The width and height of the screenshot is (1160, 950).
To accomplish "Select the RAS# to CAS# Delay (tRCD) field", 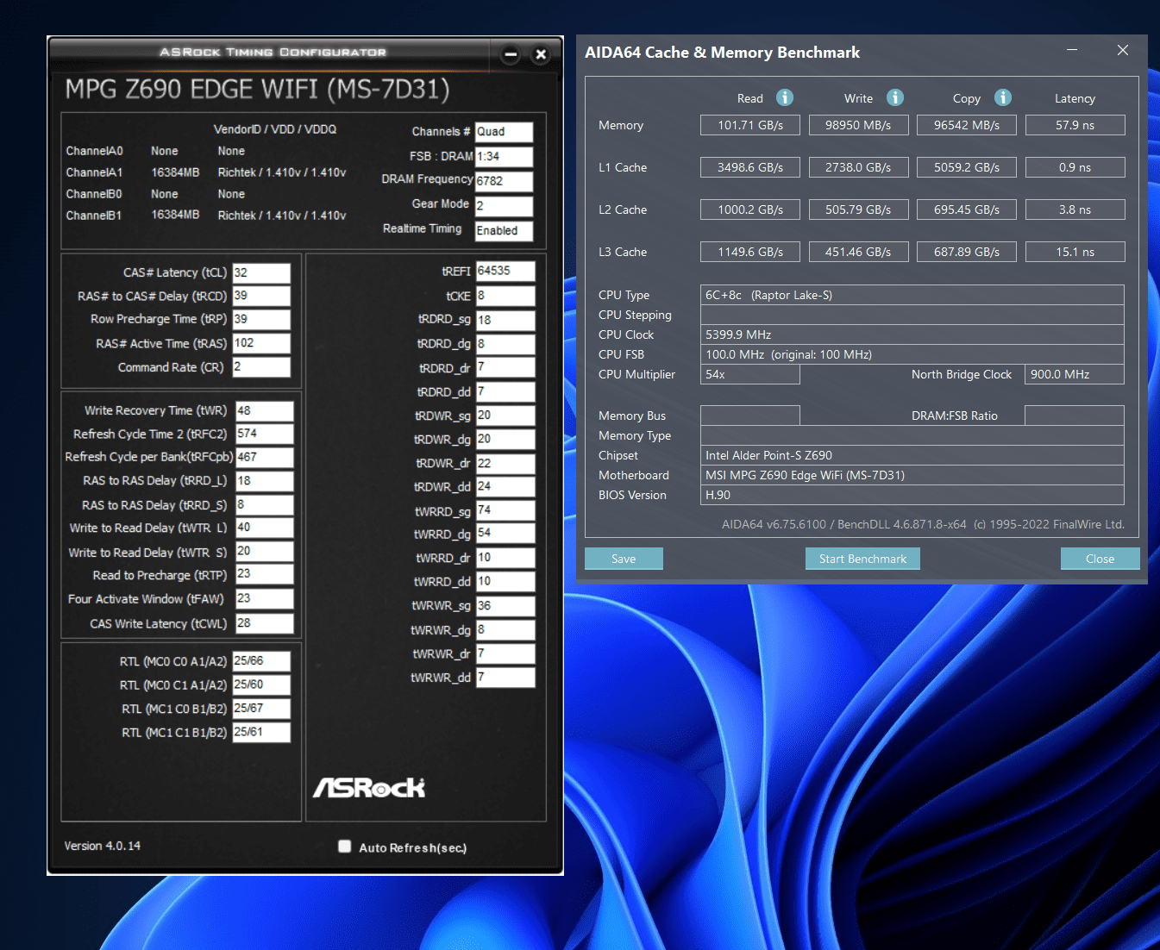I will coord(261,296).
